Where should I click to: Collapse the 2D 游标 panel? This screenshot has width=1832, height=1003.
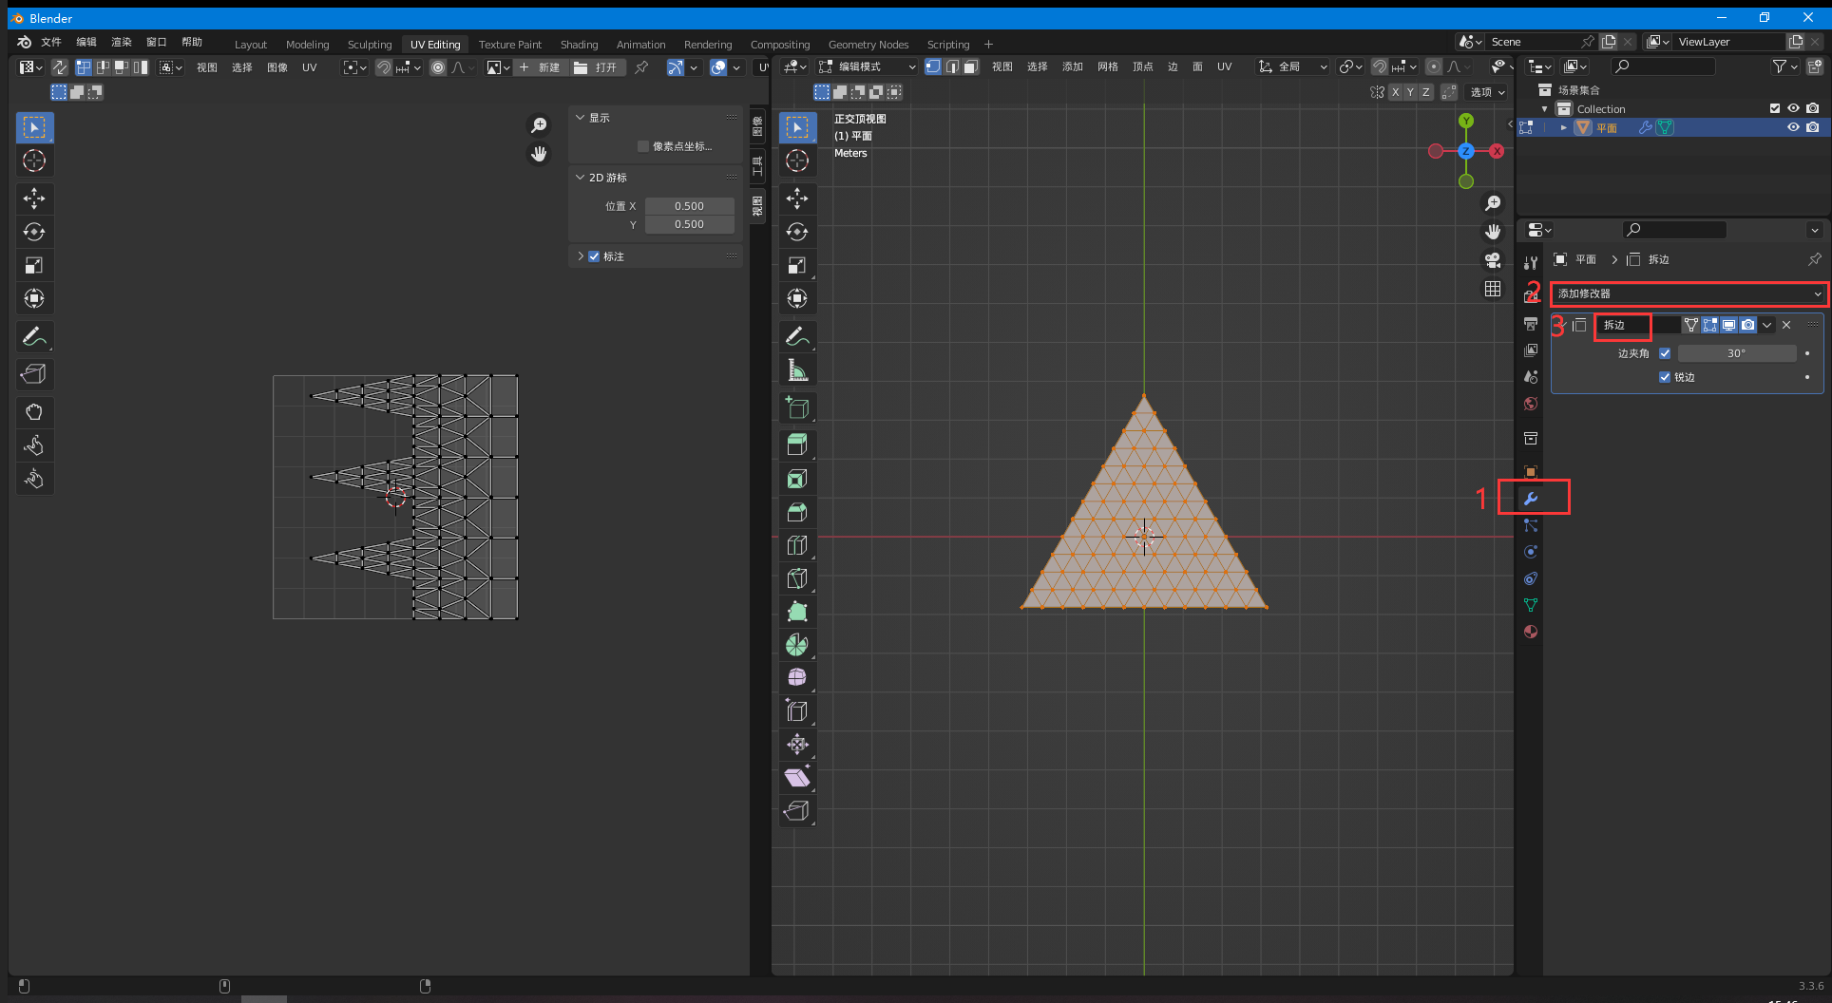tap(581, 178)
